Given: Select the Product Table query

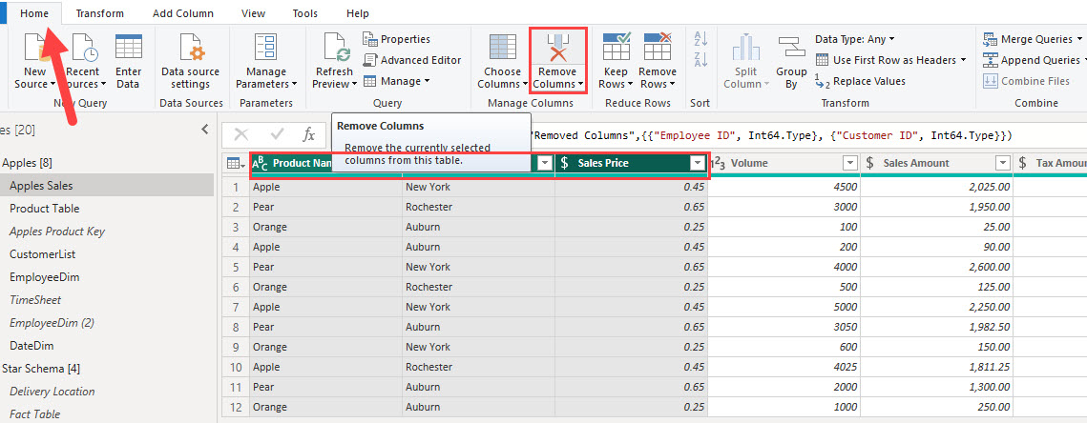Looking at the screenshot, I should pyautogui.click(x=107, y=209).
